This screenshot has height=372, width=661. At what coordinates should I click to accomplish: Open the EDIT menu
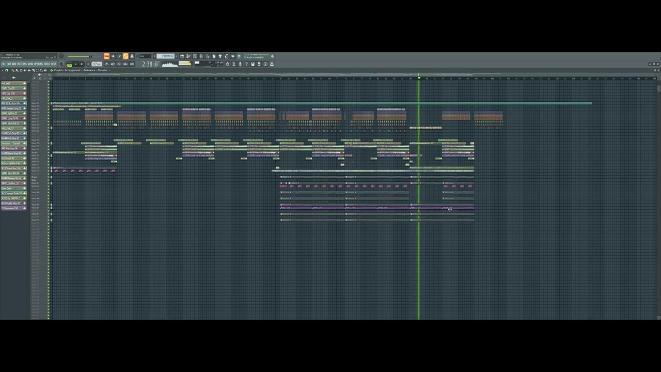8,64
